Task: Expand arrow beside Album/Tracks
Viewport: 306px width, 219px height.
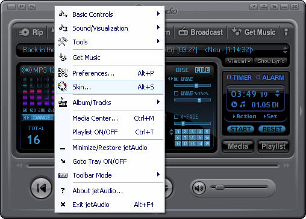Action: (158, 102)
